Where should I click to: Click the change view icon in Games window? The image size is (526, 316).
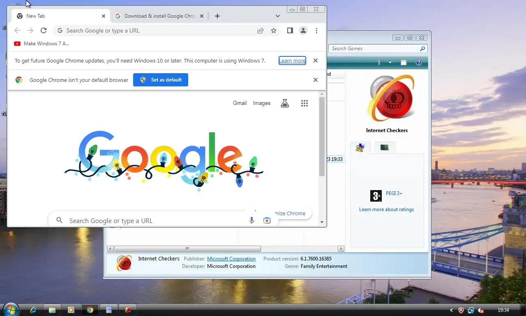381,63
